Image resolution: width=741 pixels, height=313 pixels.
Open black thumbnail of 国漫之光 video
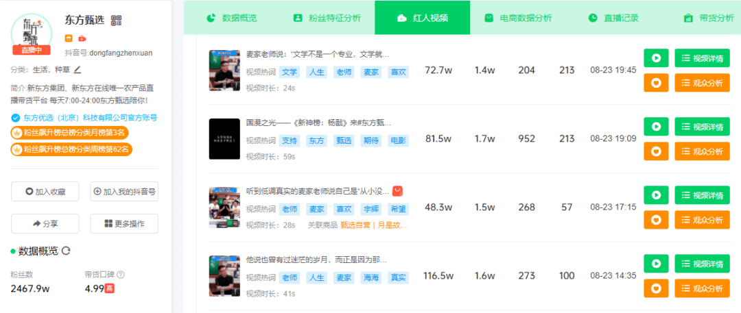pos(224,139)
